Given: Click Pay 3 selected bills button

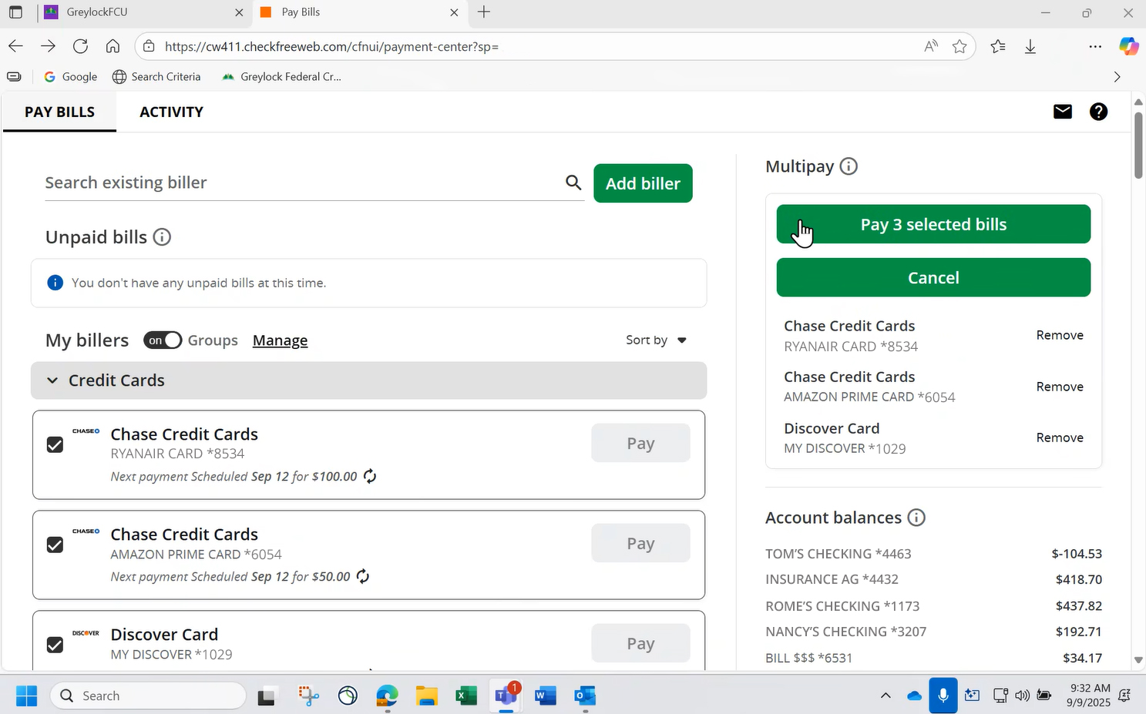Looking at the screenshot, I should (933, 224).
